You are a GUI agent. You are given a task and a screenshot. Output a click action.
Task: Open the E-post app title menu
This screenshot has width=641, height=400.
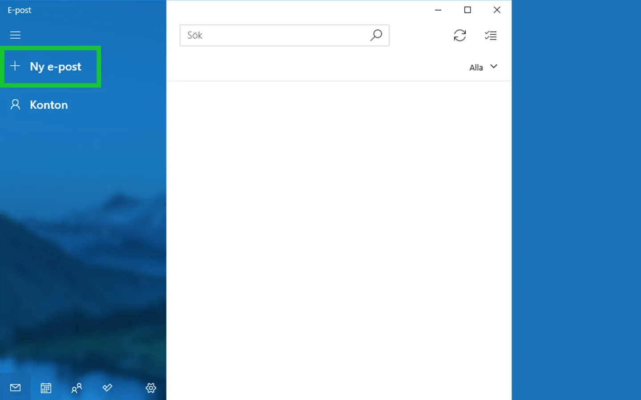(19, 10)
